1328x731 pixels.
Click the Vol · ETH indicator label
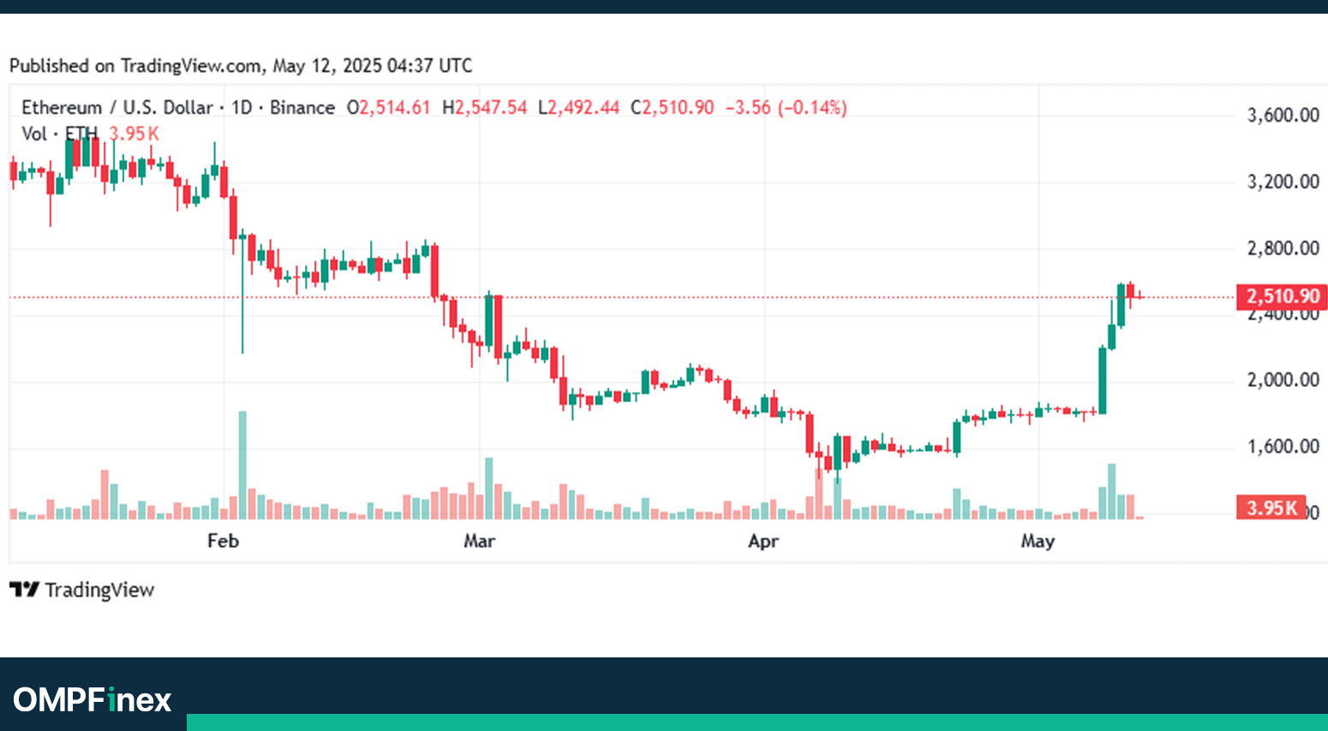(59, 134)
